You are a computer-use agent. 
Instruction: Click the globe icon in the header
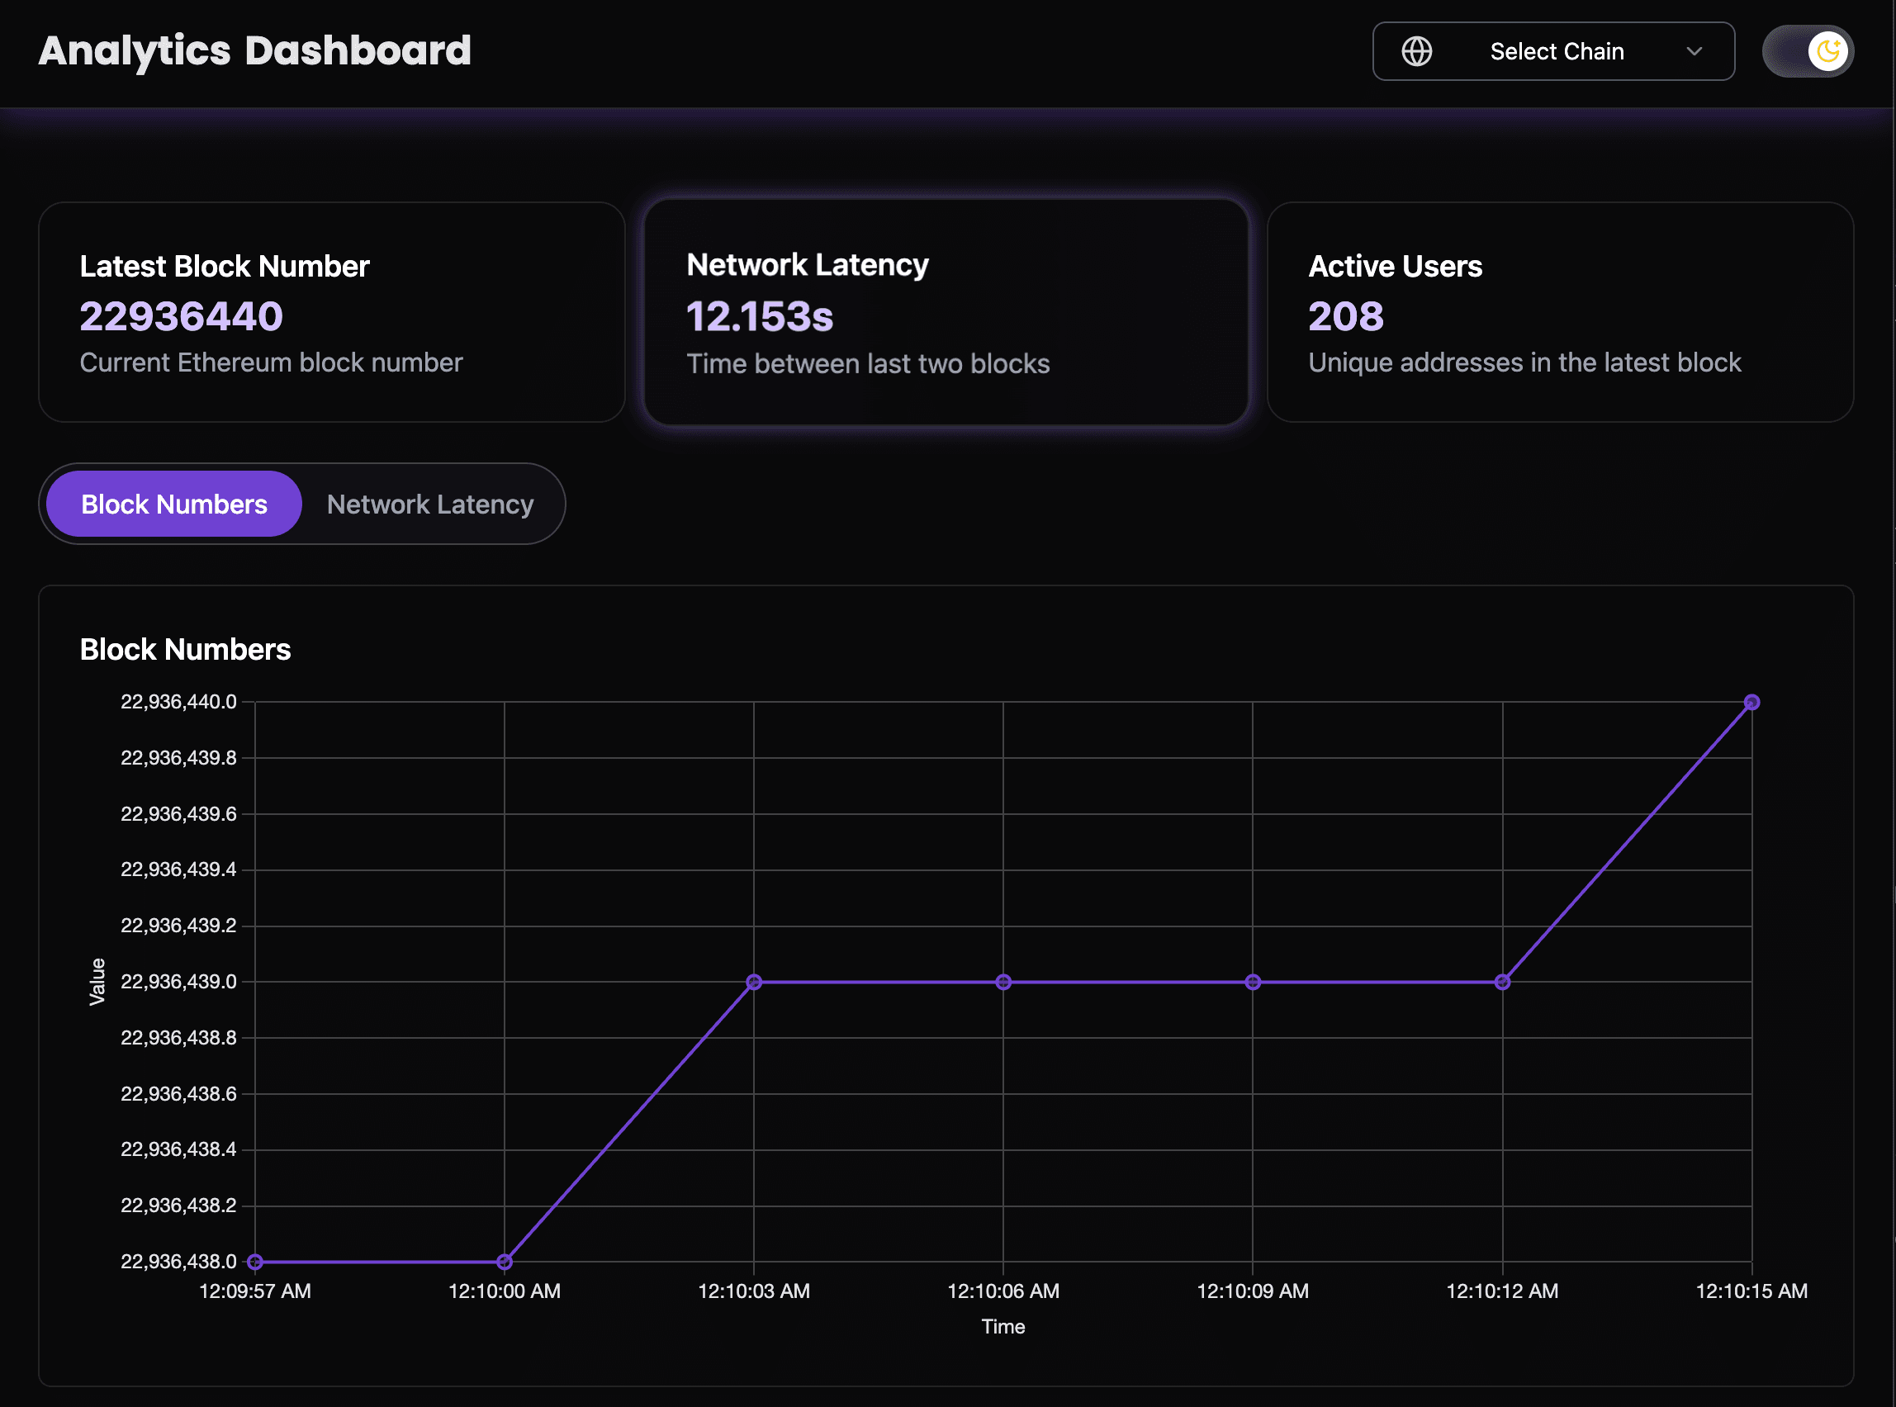coord(1416,51)
